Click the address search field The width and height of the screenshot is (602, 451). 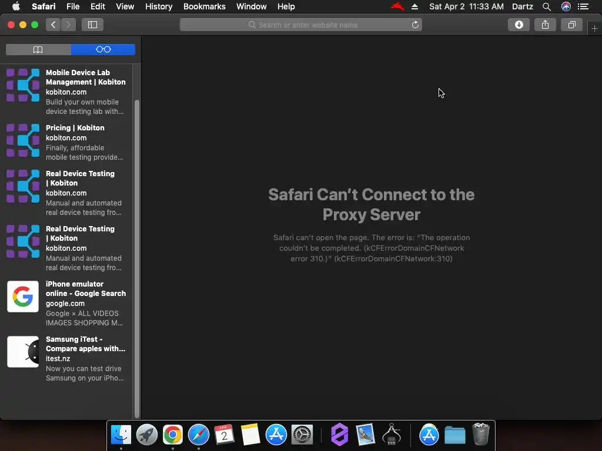[301, 25]
